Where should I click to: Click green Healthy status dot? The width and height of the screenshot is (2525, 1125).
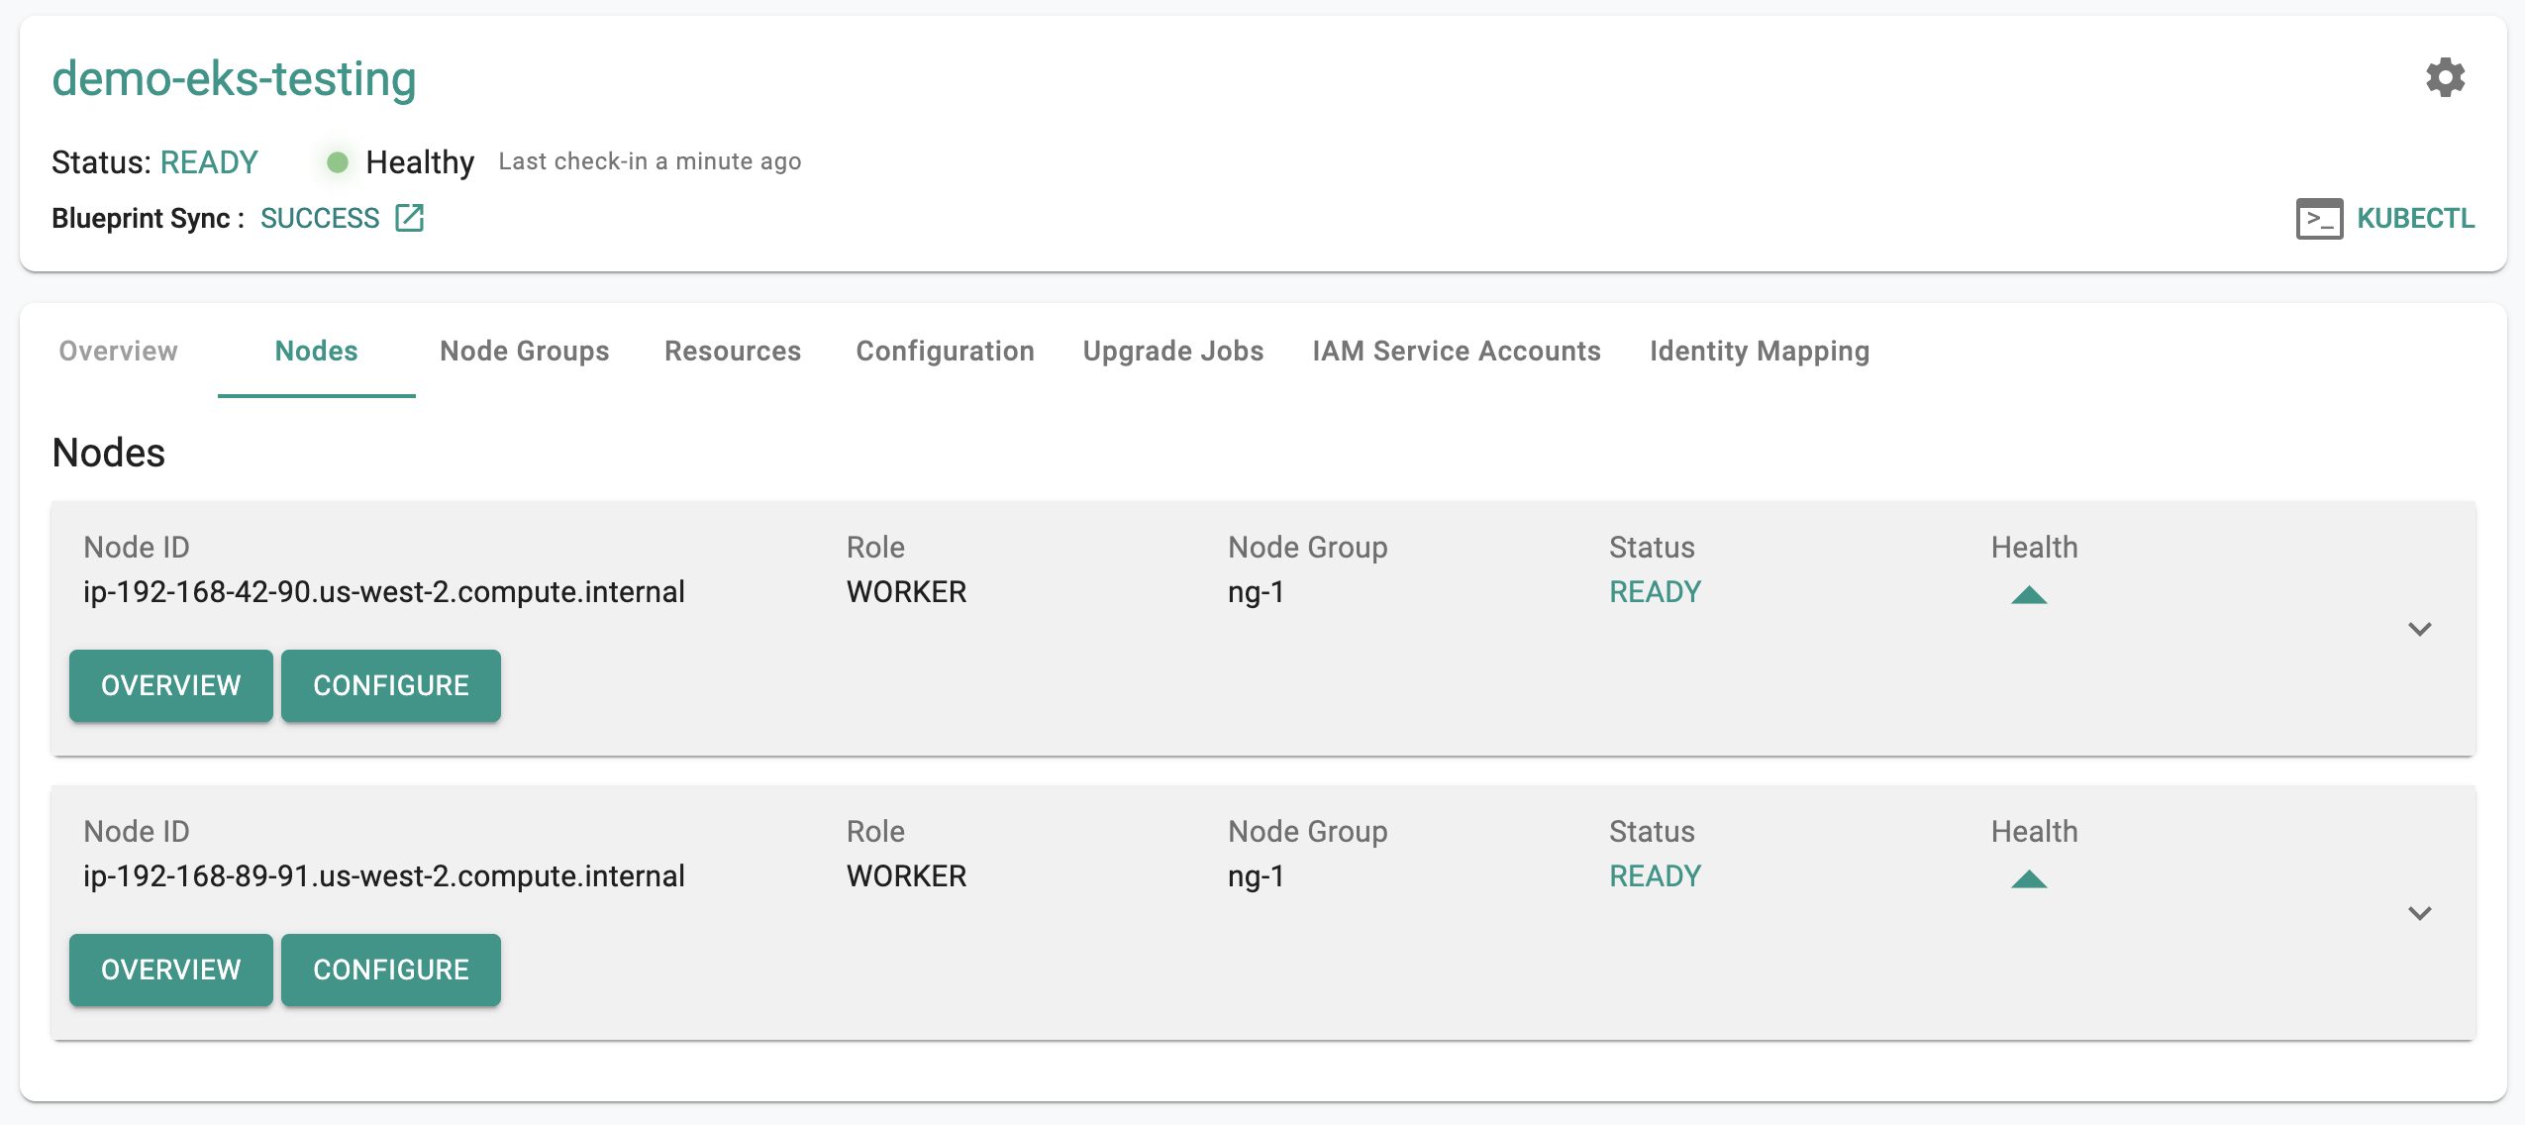337,162
